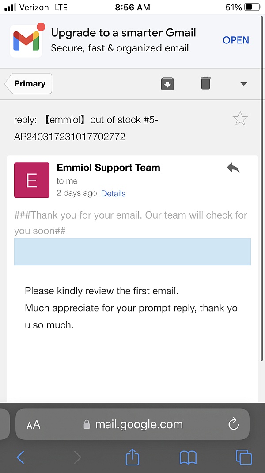Viewport: 265px width, 473px height.
Task: Delete email with trash icon
Action: pos(205,83)
